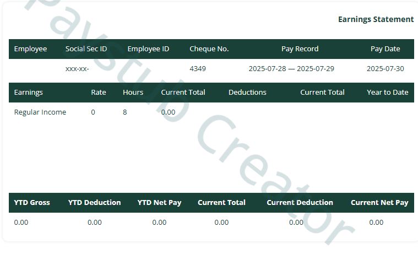Click cheque number 4349
Screen dimensions: 418x254
pos(198,69)
